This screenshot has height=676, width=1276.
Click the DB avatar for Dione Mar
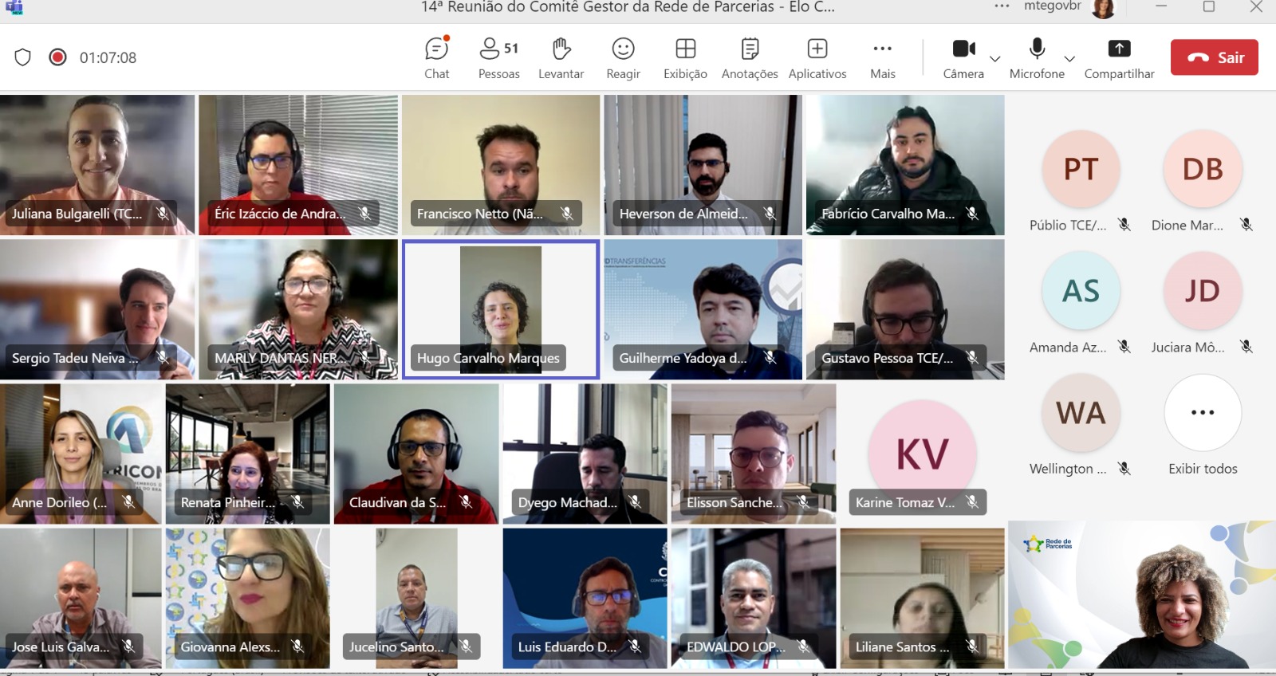click(1203, 169)
